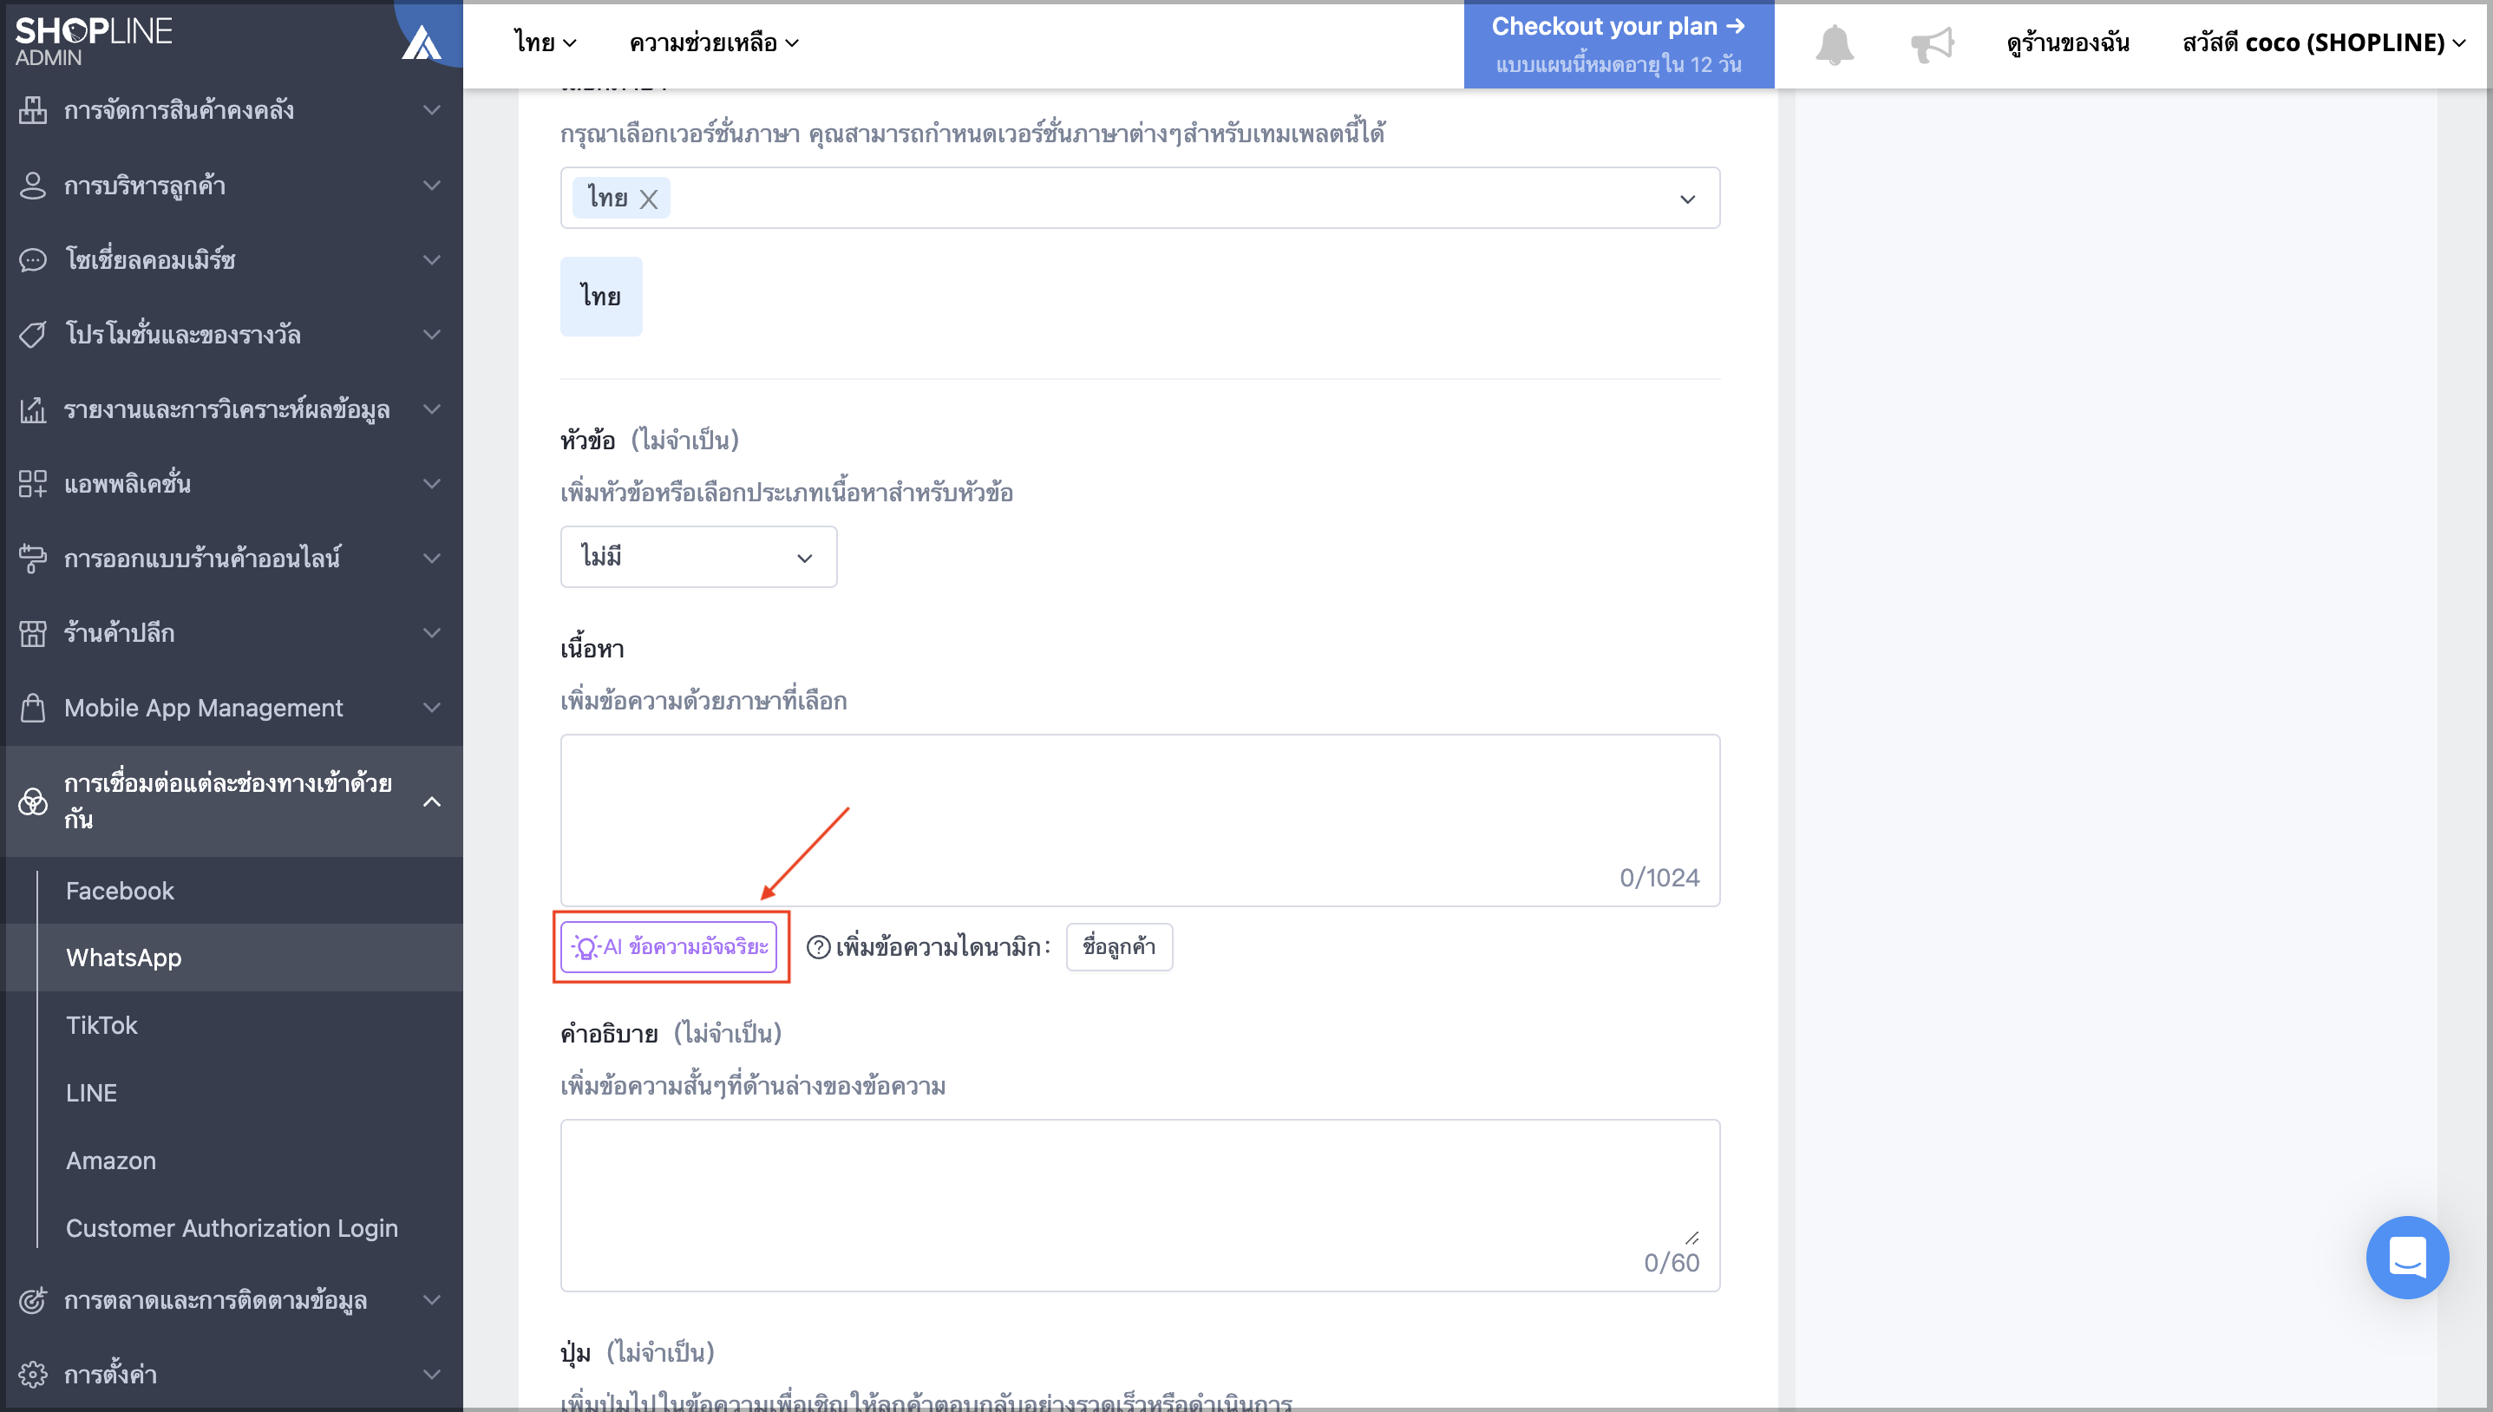The height and width of the screenshot is (1412, 2493).
Task: Expand การบริหารลูกค้า menu chevron
Action: (x=433, y=186)
